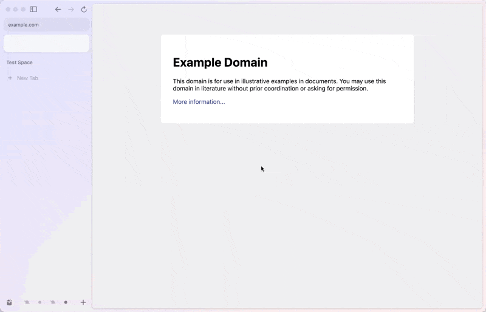Viewport: 486px width, 312px height.
Task: Switch to the leftmost planet space icon
Action: coord(27,302)
